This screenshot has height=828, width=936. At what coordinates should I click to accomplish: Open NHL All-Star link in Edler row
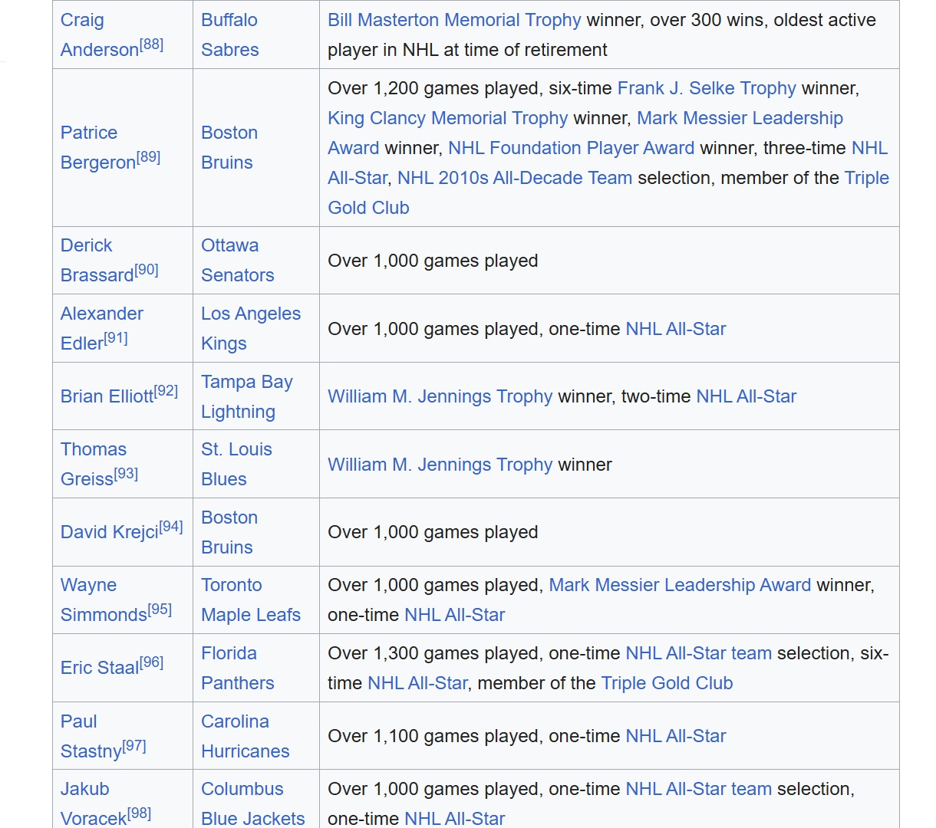[x=676, y=329]
